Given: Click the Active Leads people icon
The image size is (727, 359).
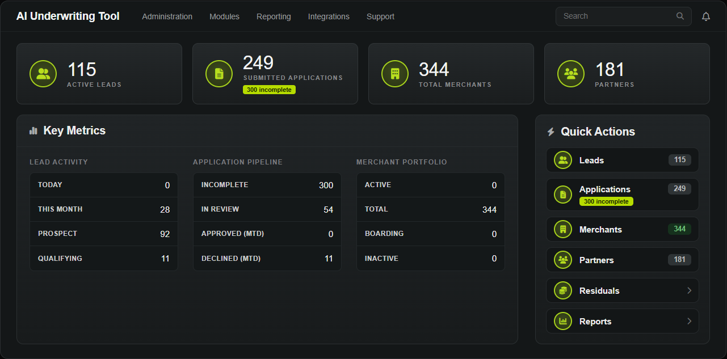Looking at the screenshot, I should pos(43,74).
